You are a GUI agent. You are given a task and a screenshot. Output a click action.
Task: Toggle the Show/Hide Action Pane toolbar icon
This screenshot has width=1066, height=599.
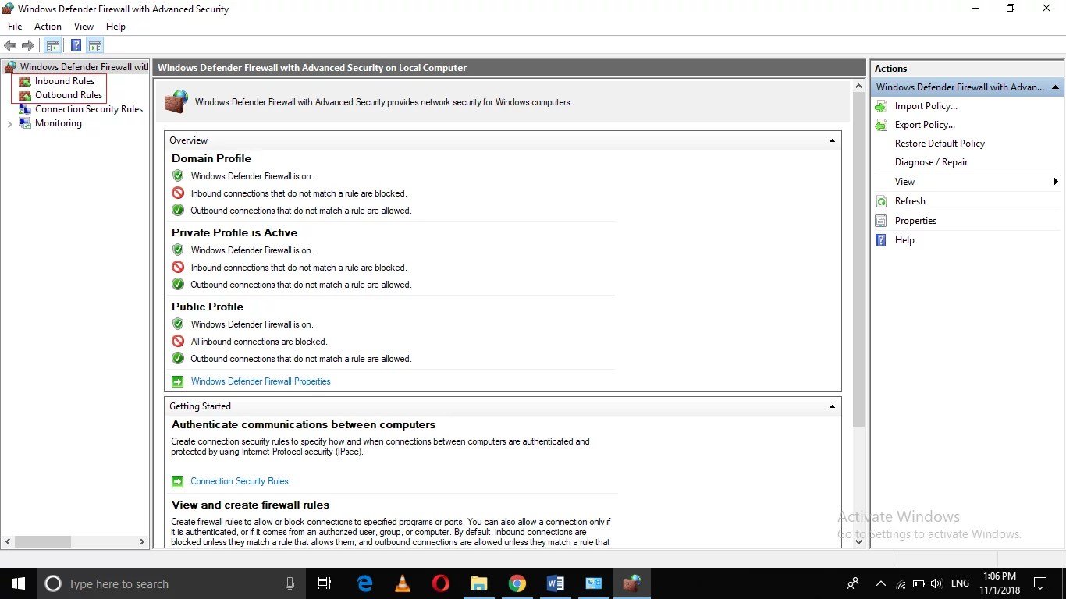point(95,46)
